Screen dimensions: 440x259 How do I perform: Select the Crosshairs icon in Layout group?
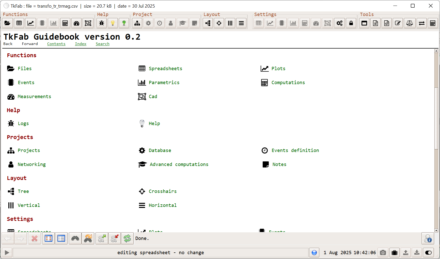pos(219,23)
